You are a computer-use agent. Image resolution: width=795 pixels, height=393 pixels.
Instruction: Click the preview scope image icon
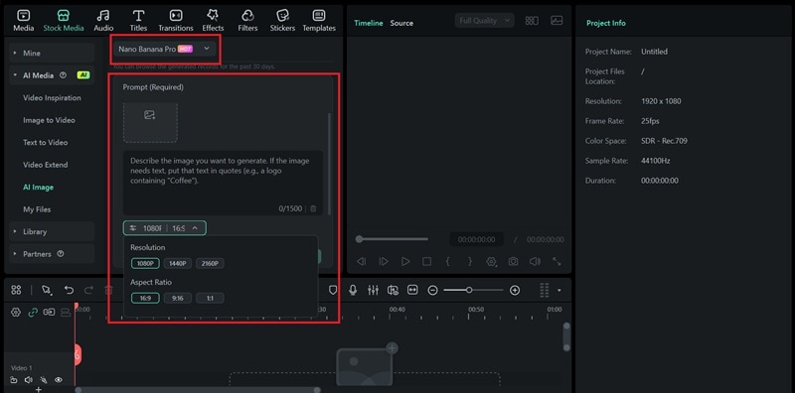(x=556, y=20)
